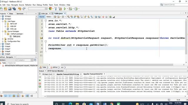The height and width of the screenshot is (105, 188).
Task: Click the Re-run icon in Output sidebar
Action: [40, 80]
